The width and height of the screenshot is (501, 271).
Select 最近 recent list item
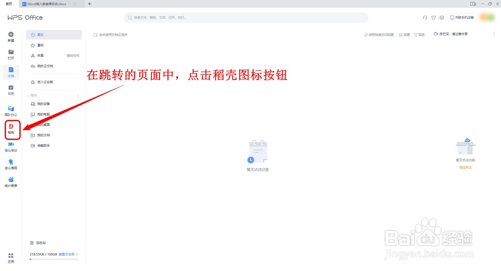(x=54, y=35)
